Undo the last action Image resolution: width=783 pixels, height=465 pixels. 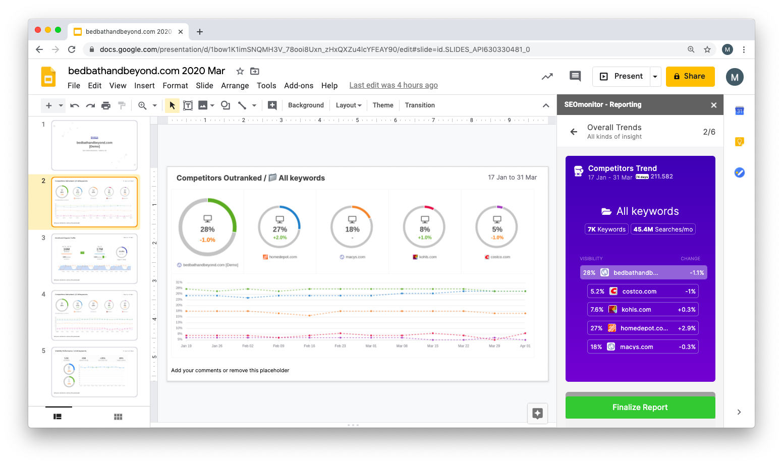(75, 105)
